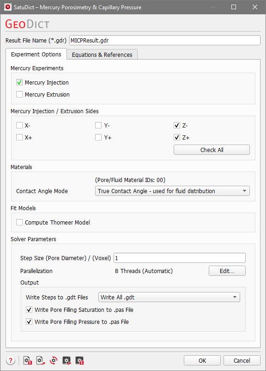The image size is (266, 371).
Task: Disable the Mercury Injection checkbox
Action: (x=19, y=82)
